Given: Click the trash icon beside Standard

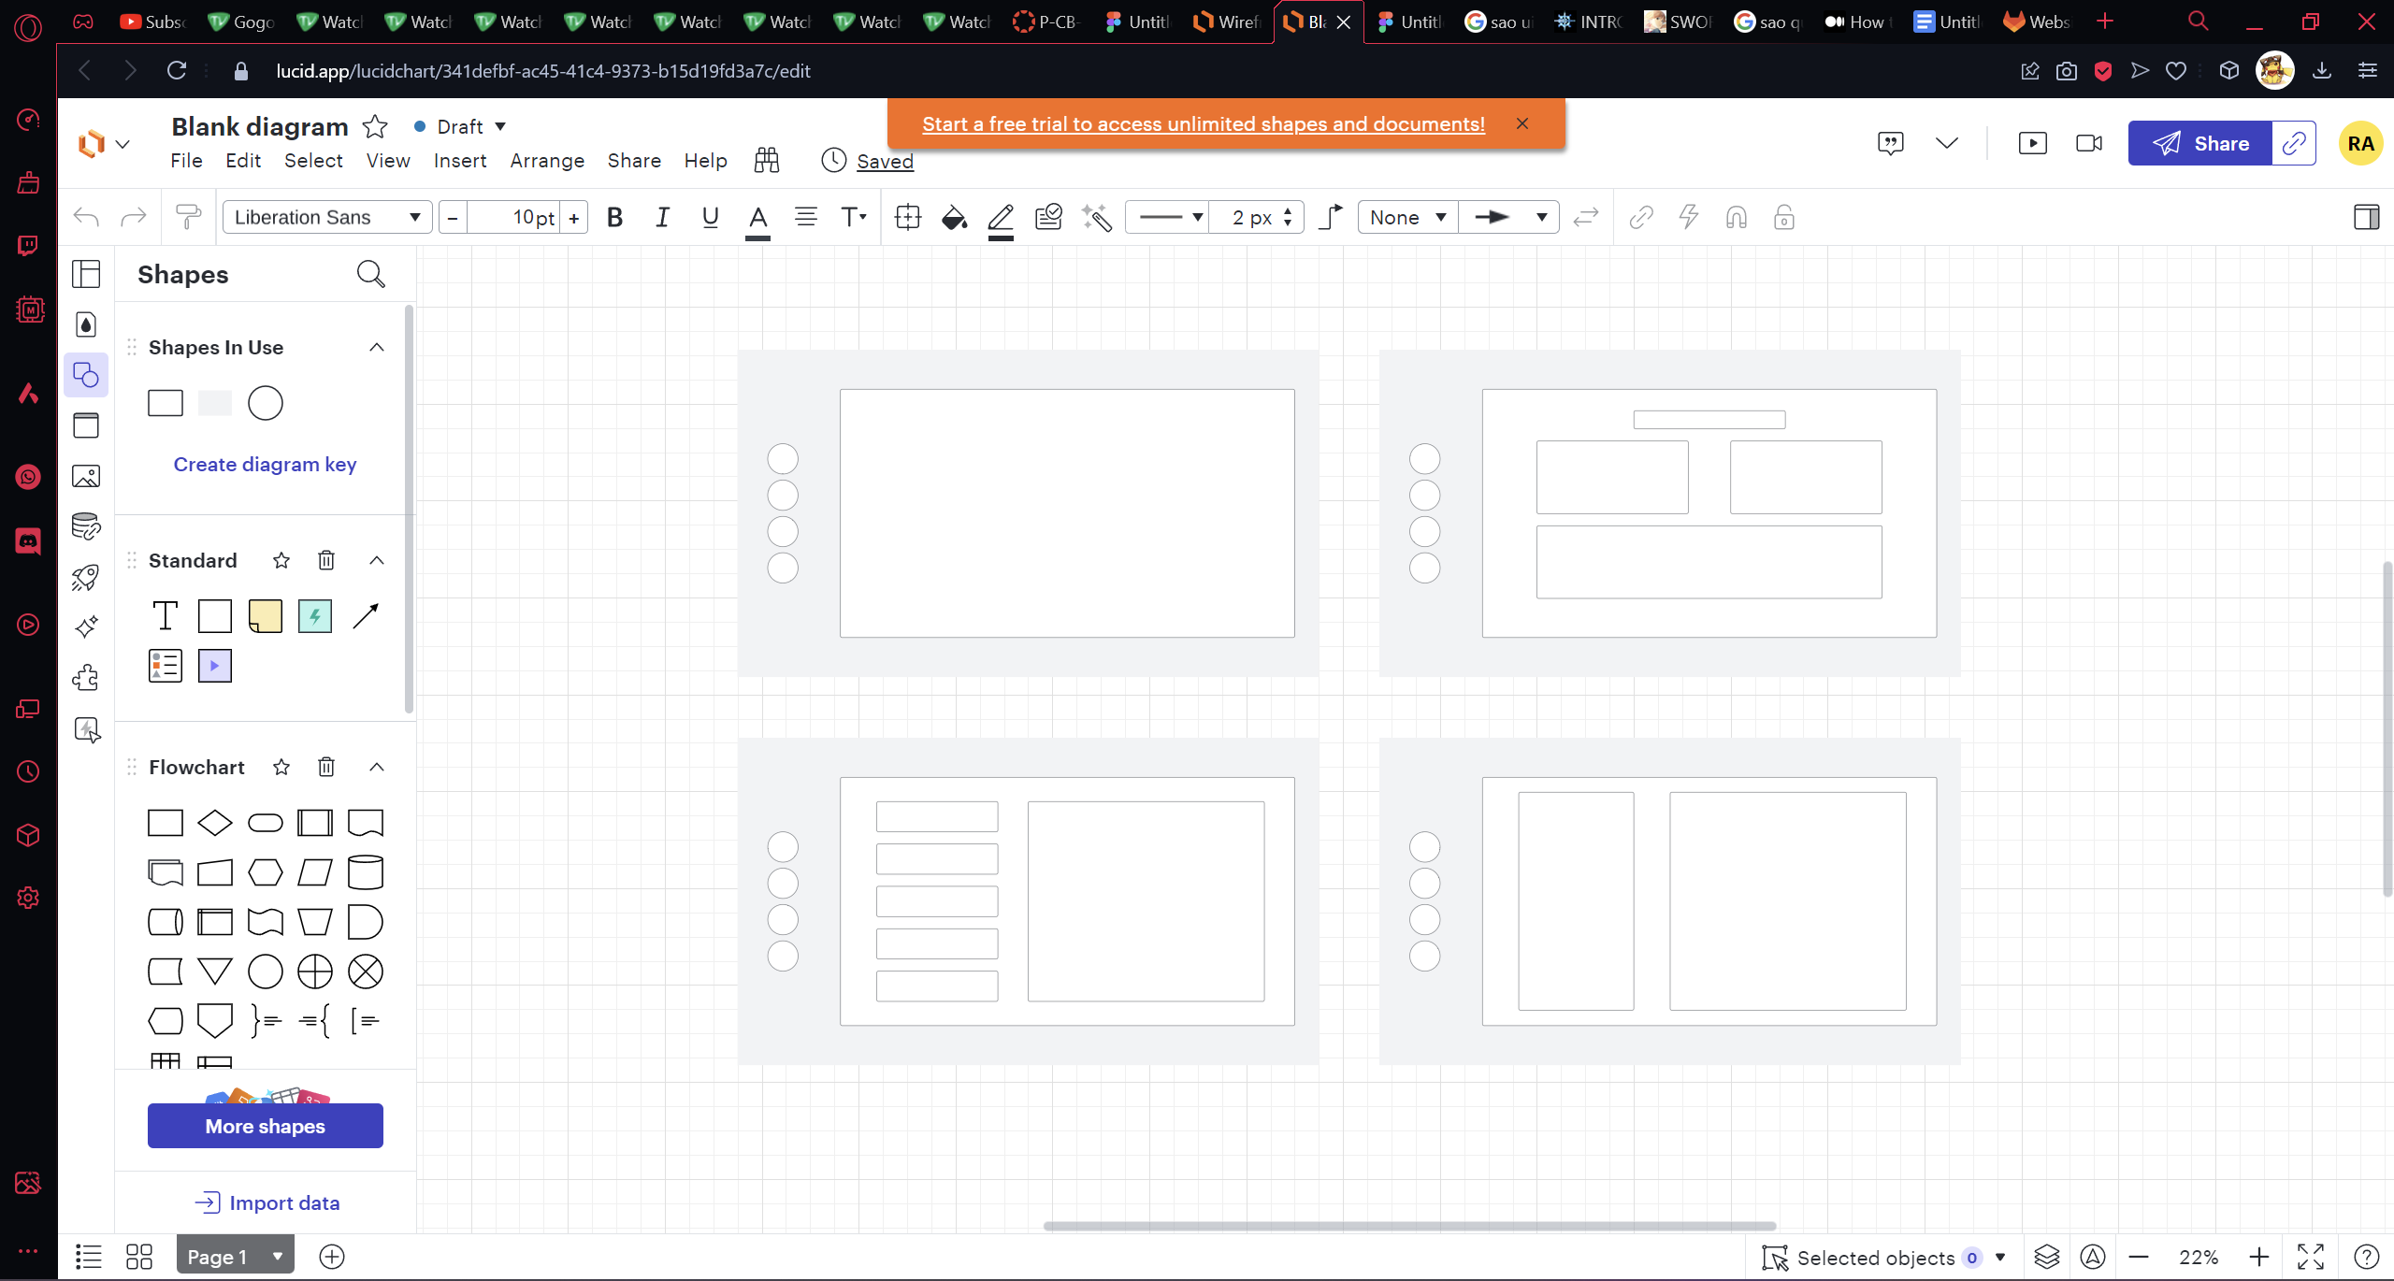Looking at the screenshot, I should tap(325, 560).
